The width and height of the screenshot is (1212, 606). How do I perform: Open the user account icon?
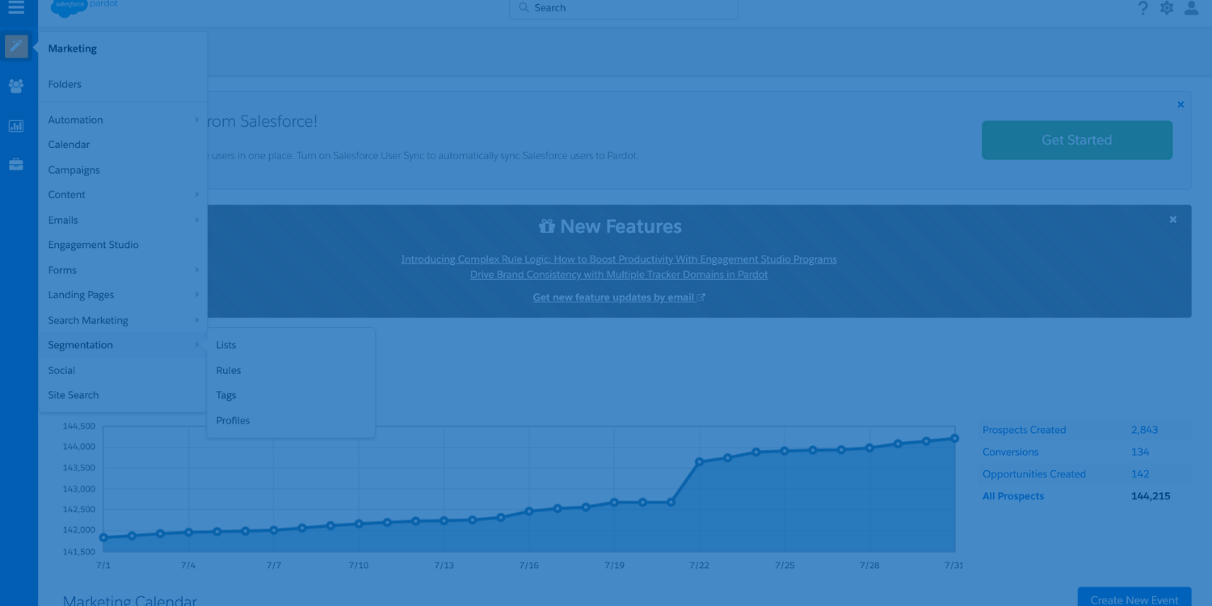click(1191, 8)
